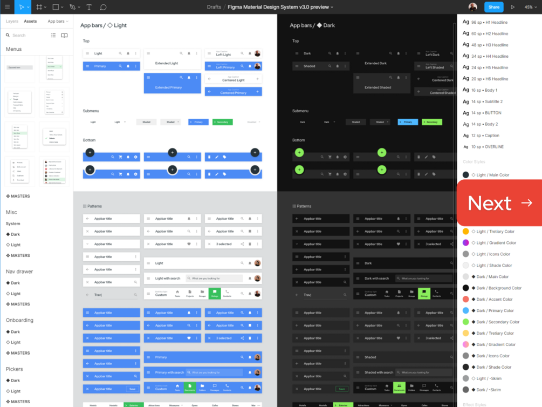
Task: Click the Share button
Action: point(493,7)
